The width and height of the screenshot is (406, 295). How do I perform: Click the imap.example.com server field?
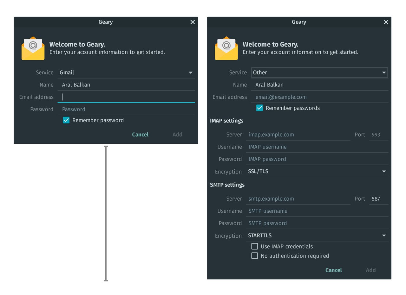(x=298, y=135)
